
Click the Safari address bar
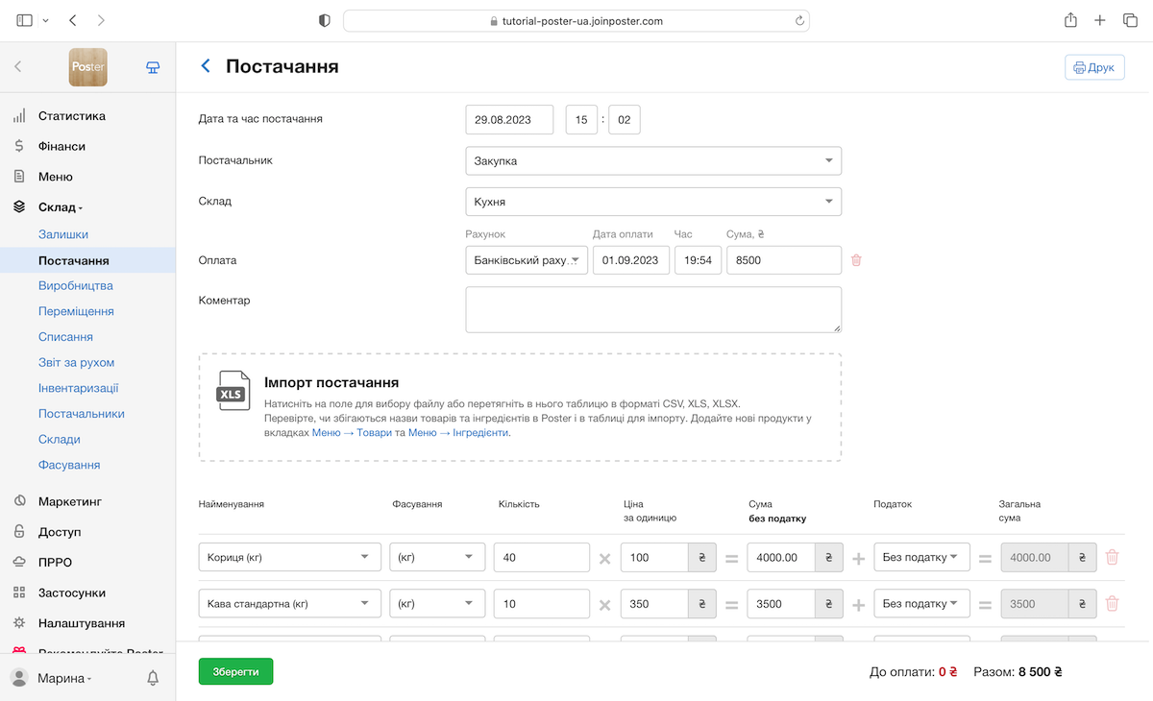click(576, 20)
